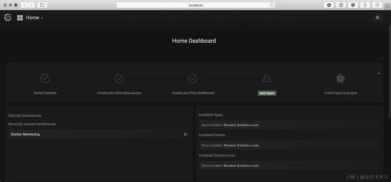Click Create your first dashboard label
Viewport: 391px width, 182px height.
[193, 93]
